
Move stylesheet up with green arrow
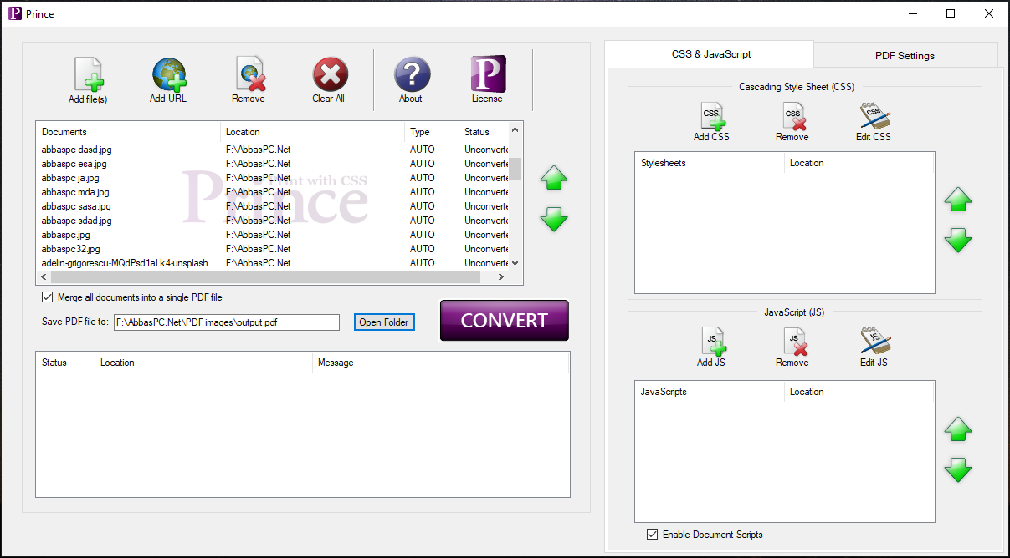pos(958,199)
